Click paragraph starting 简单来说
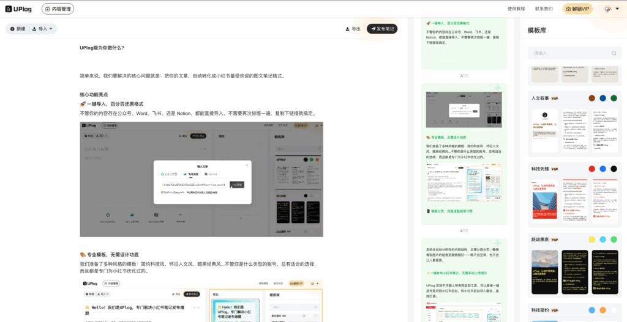The width and height of the screenshot is (627, 322). point(182,76)
